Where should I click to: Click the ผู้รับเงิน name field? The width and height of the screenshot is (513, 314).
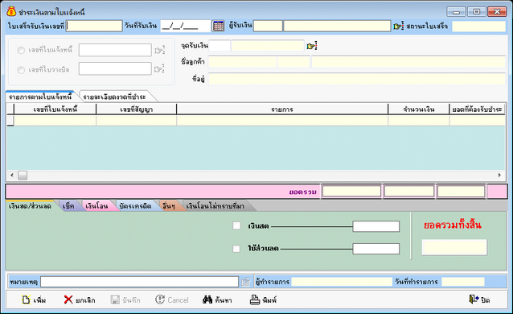(337, 26)
